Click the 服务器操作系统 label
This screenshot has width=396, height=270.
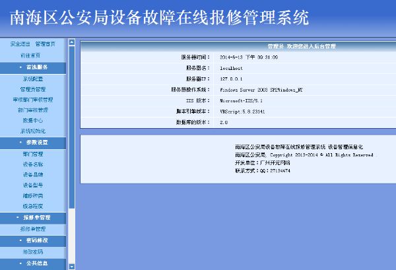coord(190,90)
